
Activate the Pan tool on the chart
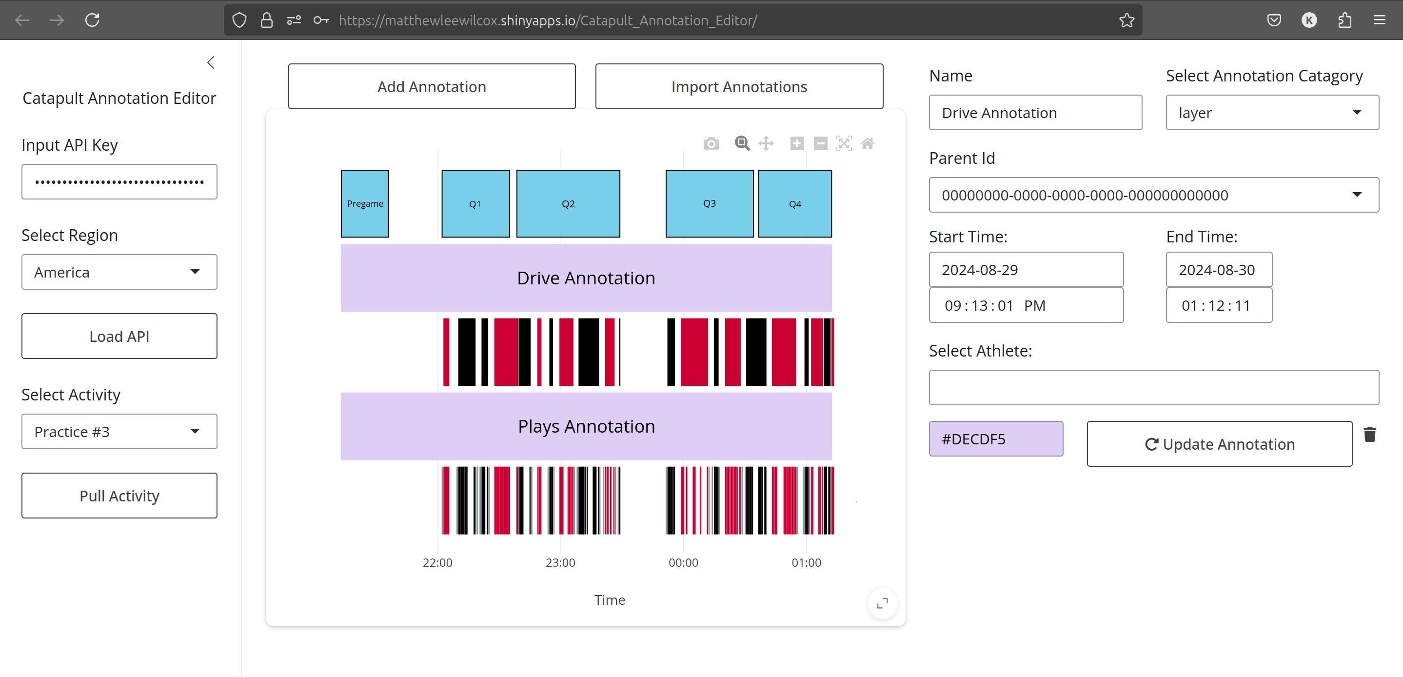(x=766, y=143)
